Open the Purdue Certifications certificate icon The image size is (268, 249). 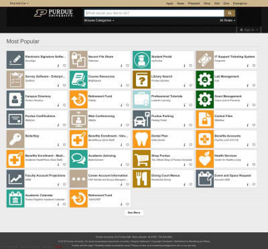15,119
